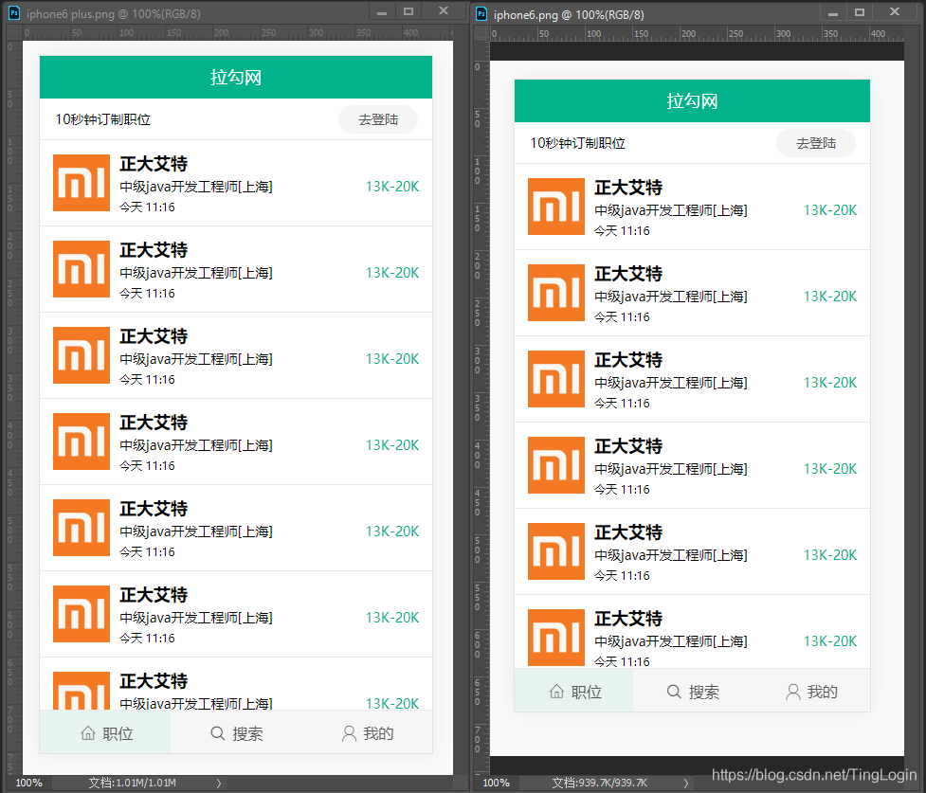This screenshot has width=926, height=793.
Task: Close the iphone6.png document window
Action: coord(895,11)
